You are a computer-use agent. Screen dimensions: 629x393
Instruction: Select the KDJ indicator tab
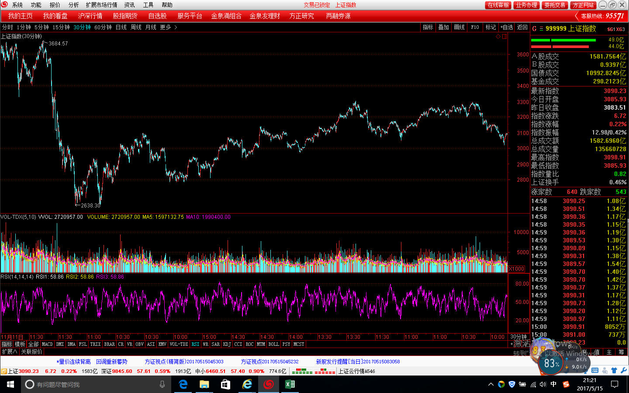click(x=227, y=344)
